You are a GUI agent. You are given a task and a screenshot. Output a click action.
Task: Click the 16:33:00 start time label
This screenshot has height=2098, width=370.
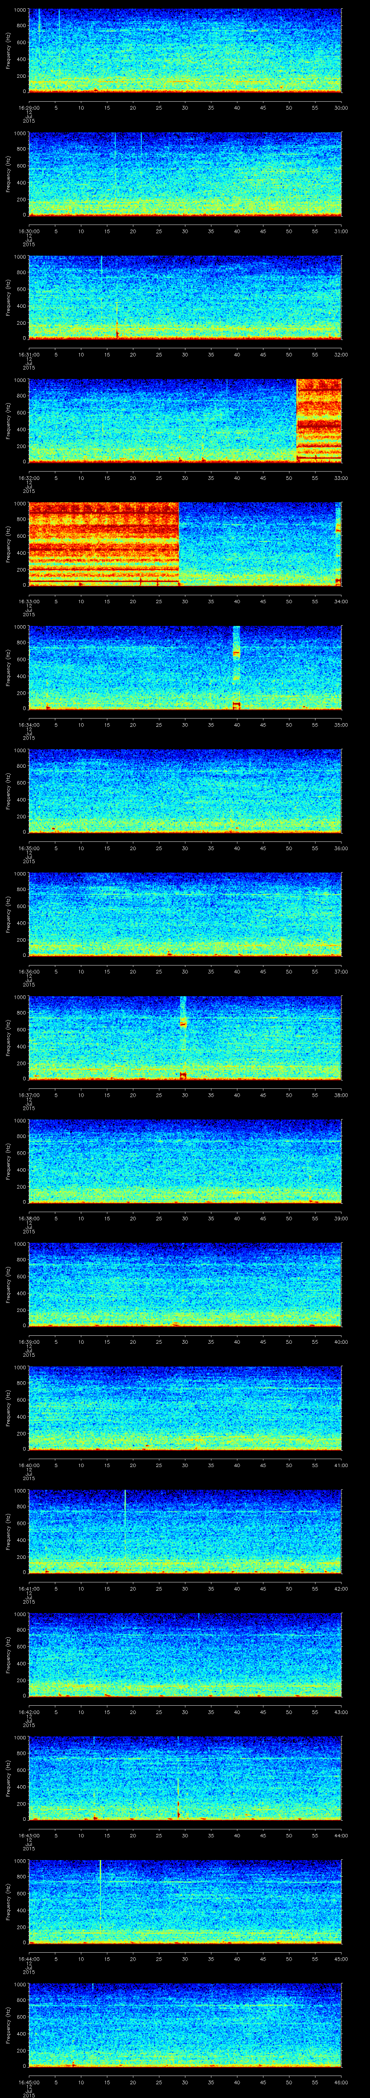click(x=29, y=601)
